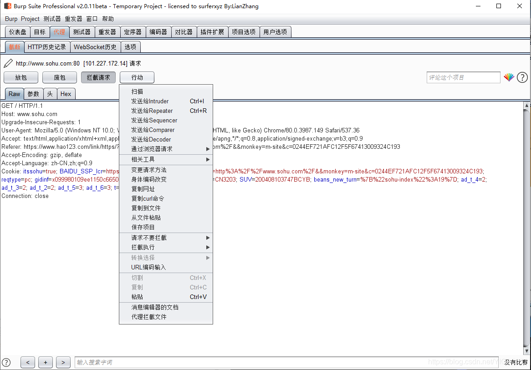Image resolution: width=531 pixels, height=370 pixels.
Task: Switch to the Raw message view tab
Action: (14, 94)
